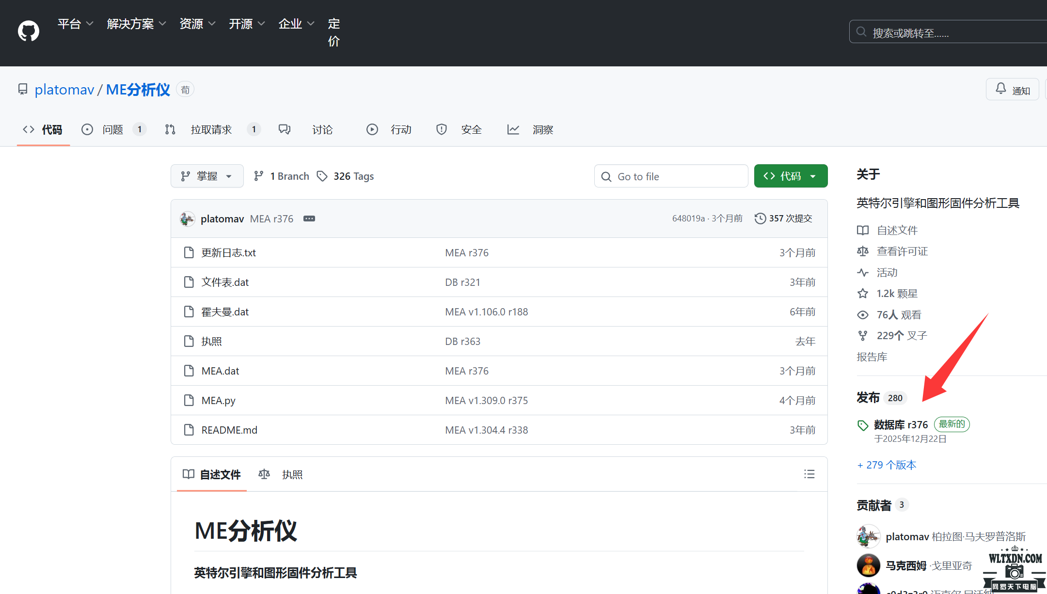View repository activity via 活动 icon
Viewport: 1047px width, 594px height.
[x=863, y=272]
